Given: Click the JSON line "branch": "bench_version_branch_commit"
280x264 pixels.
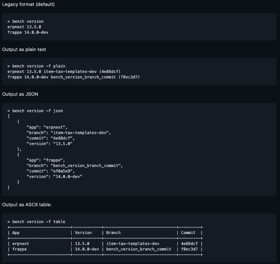Looking at the screenshot, I should 75,166.
